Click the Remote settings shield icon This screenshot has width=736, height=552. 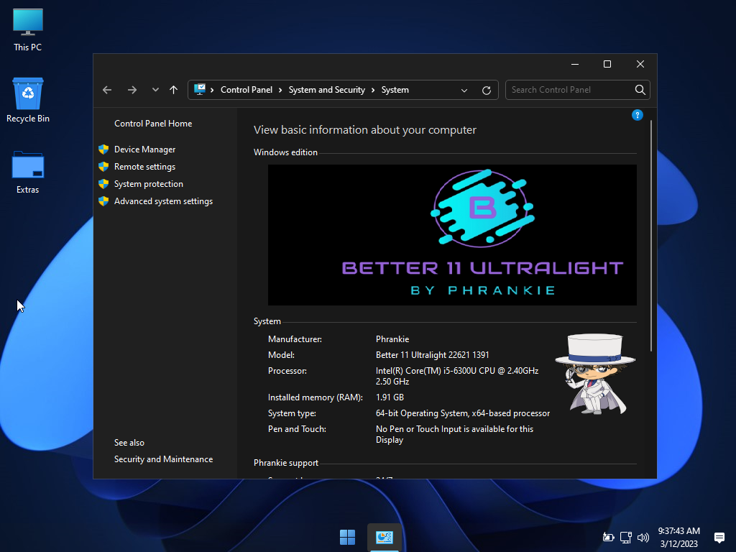(x=103, y=167)
